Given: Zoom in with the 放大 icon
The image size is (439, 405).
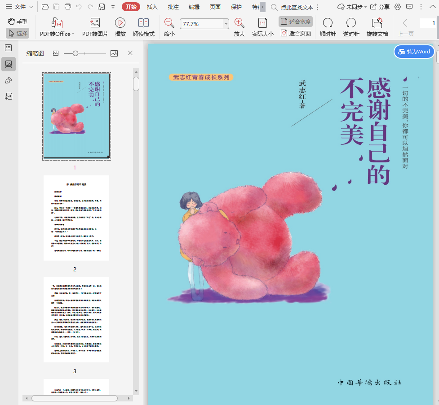Looking at the screenshot, I should pos(239,23).
